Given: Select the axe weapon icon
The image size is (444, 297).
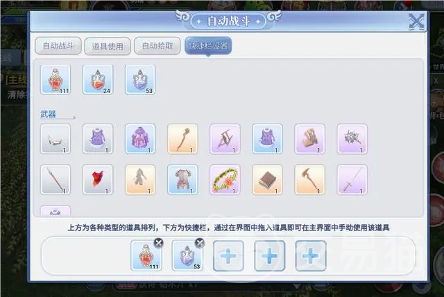Looking at the screenshot, I should (x=310, y=180).
